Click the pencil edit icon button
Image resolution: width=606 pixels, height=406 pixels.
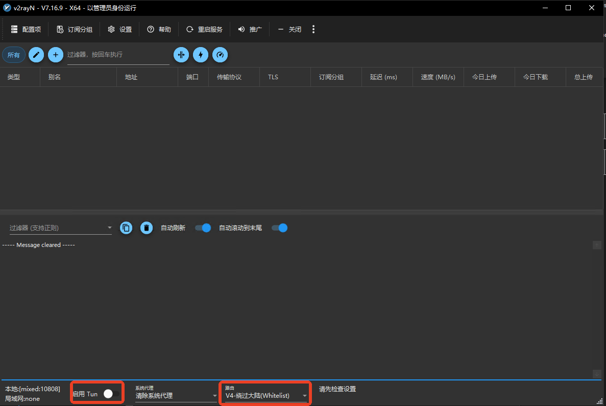[36, 55]
